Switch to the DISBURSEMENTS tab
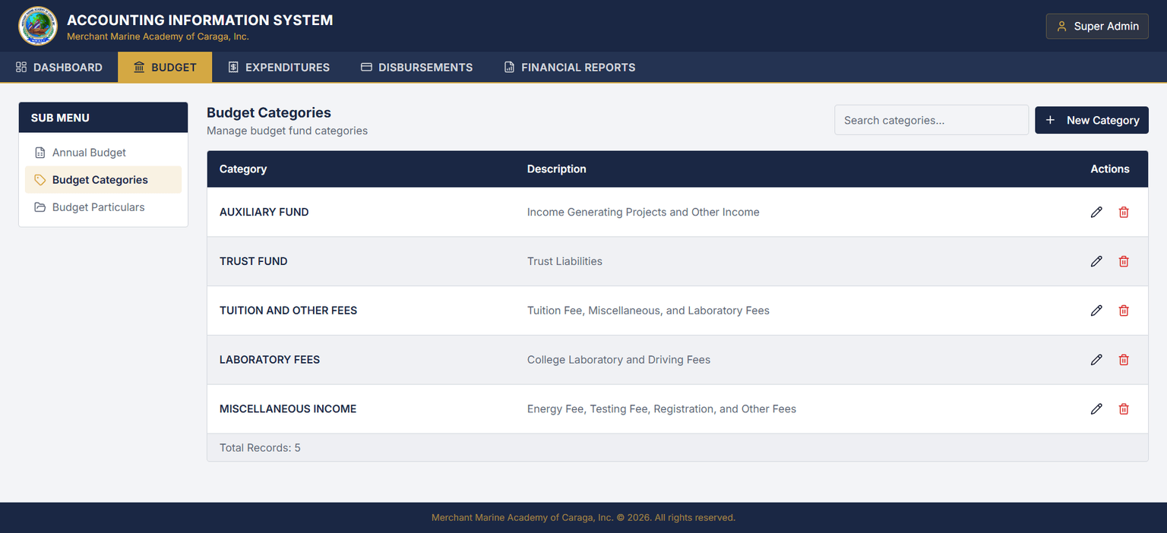Viewport: 1167px width, 533px height. [x=416, y=67]
